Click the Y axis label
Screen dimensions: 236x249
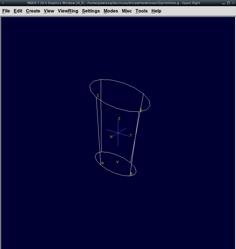point(131,135)
